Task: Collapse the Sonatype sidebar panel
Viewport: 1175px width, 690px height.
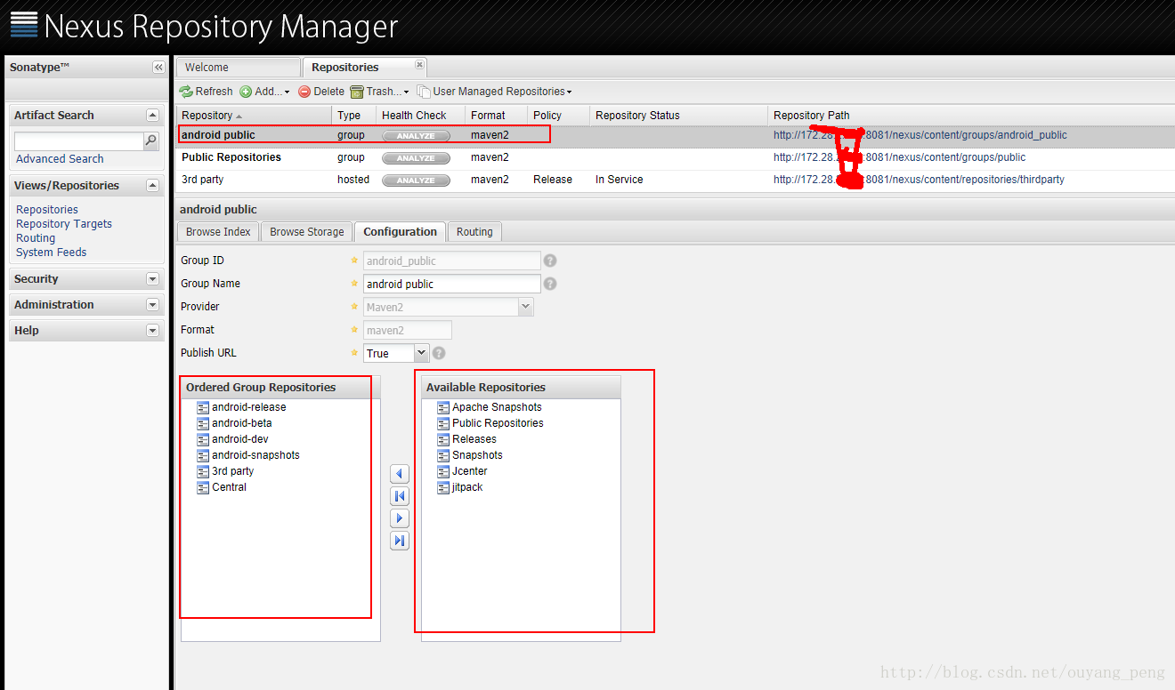Action: pos(158,68)
